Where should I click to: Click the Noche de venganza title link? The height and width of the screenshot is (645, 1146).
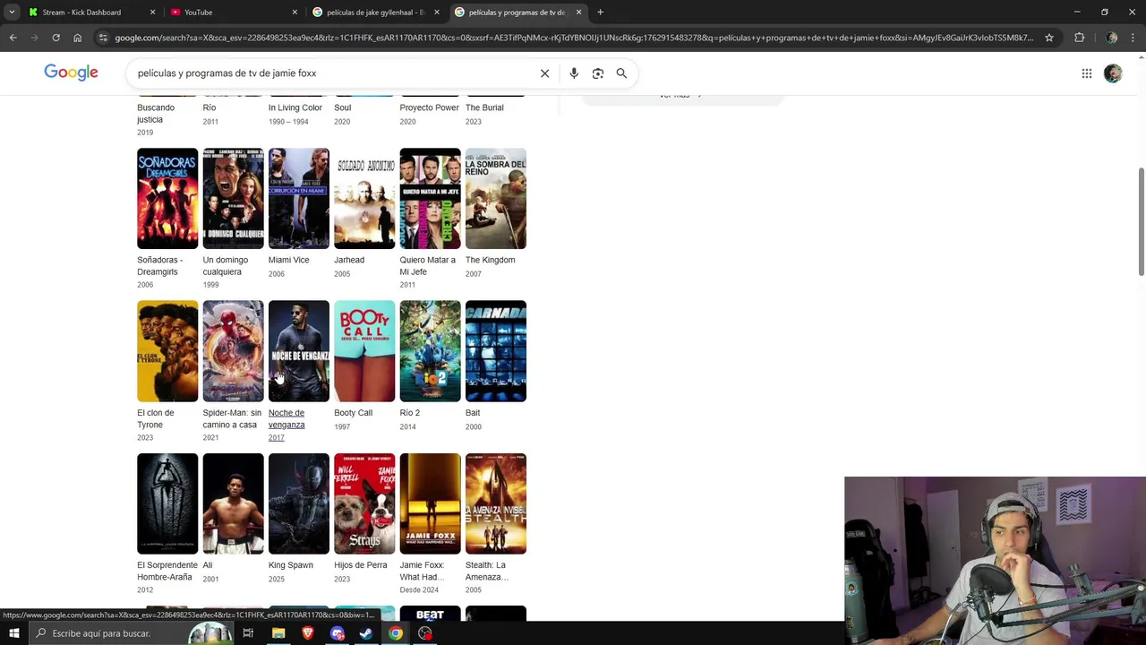click(x=286, y=418)
